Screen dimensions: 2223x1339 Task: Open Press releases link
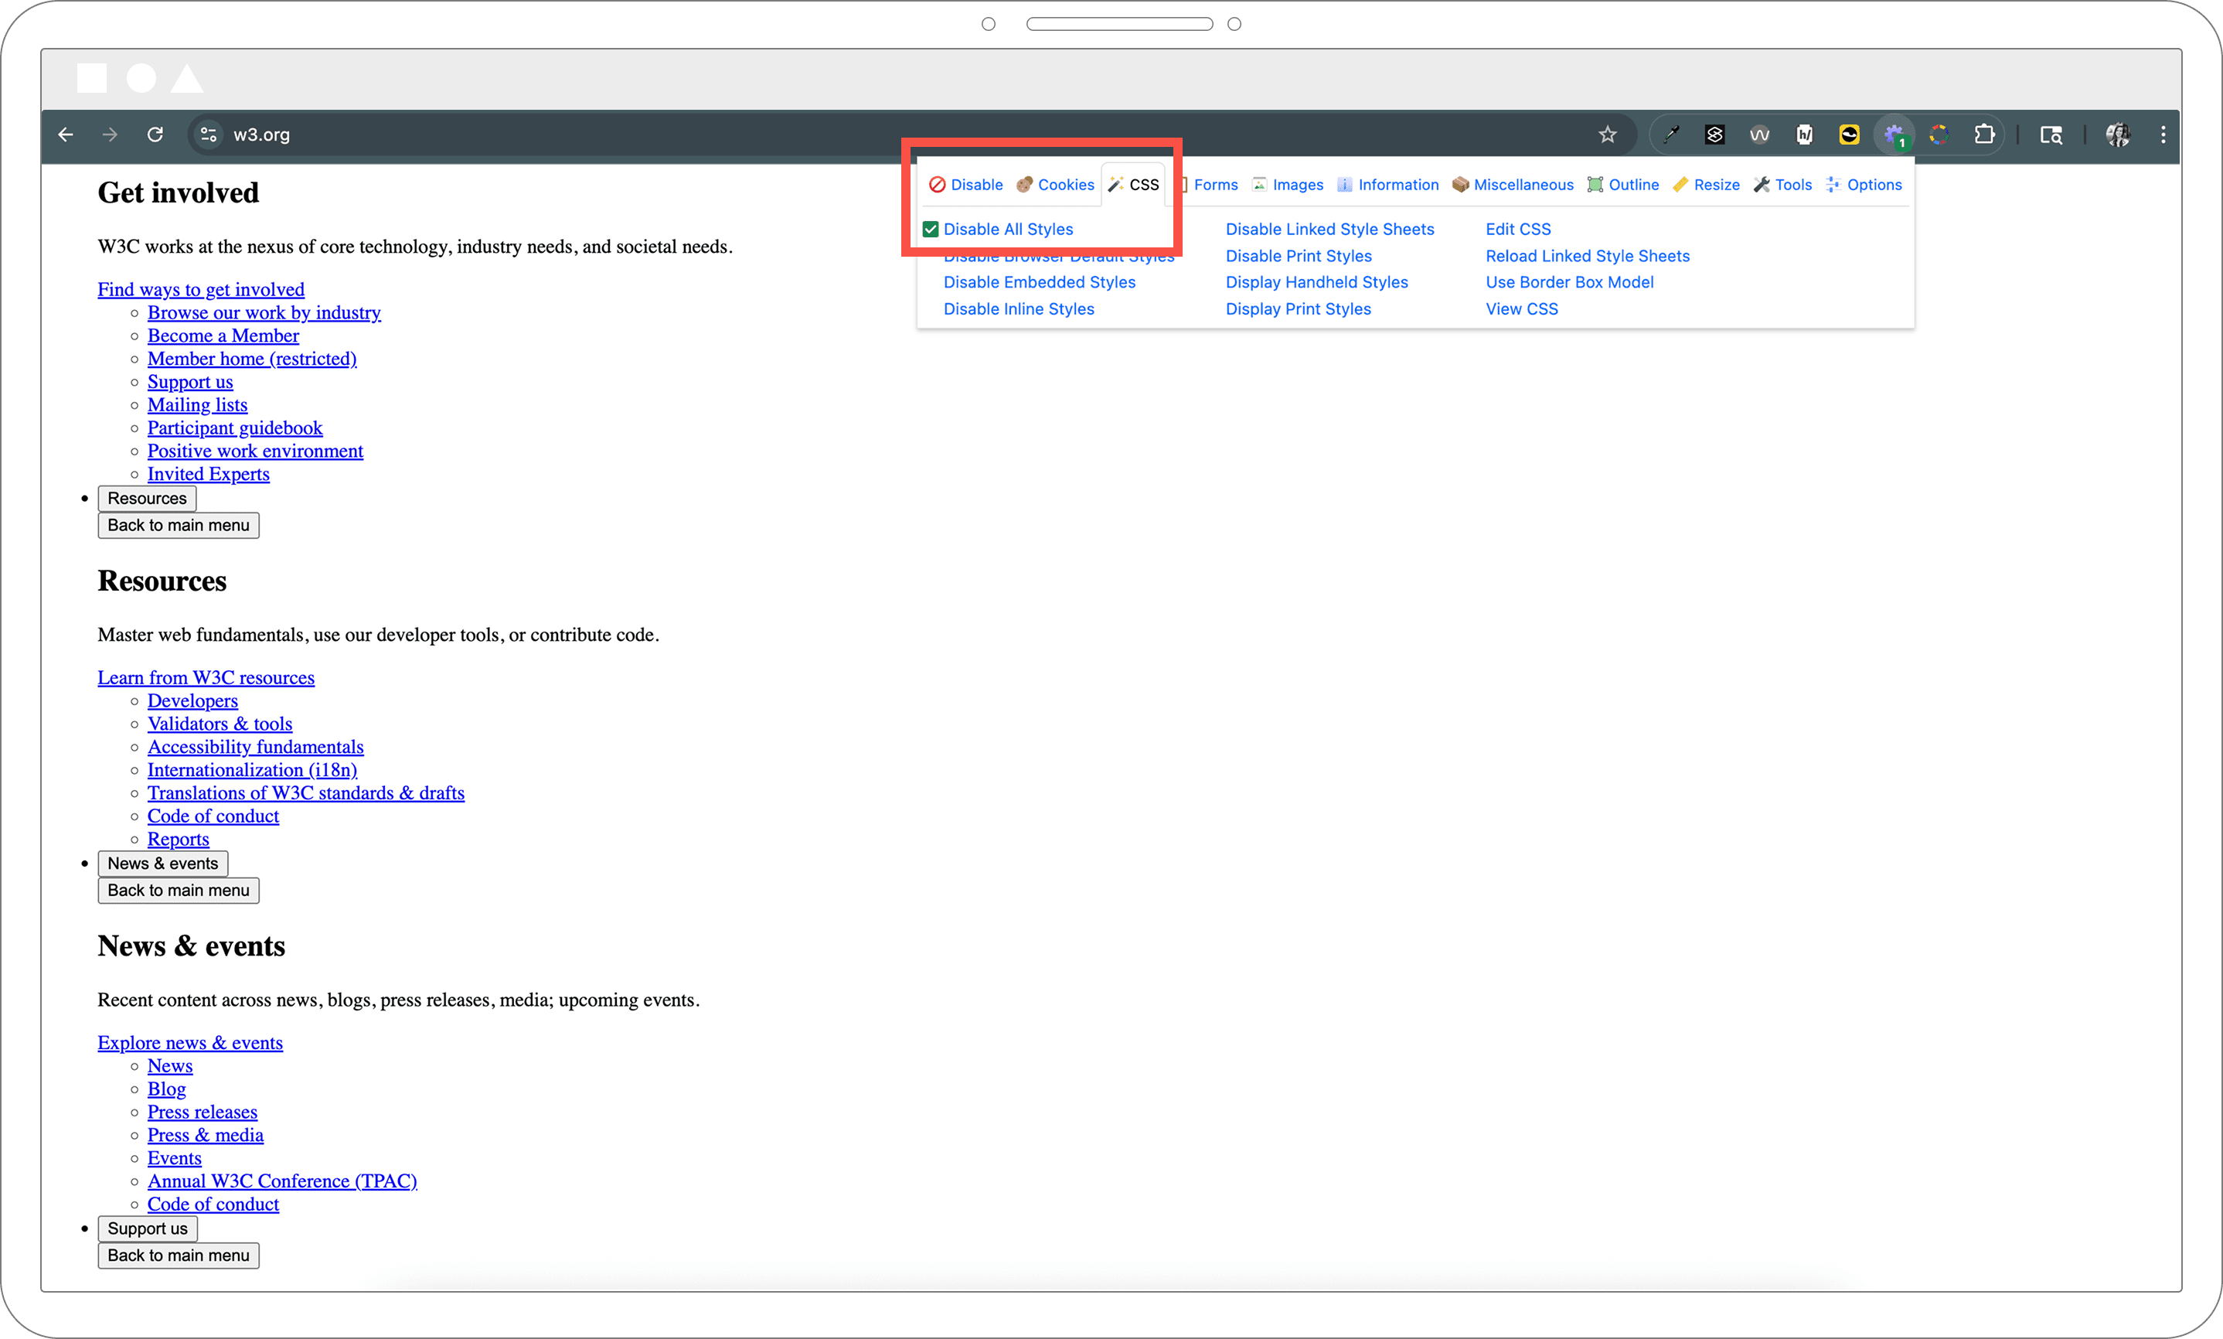click(x=202, y=1112)
